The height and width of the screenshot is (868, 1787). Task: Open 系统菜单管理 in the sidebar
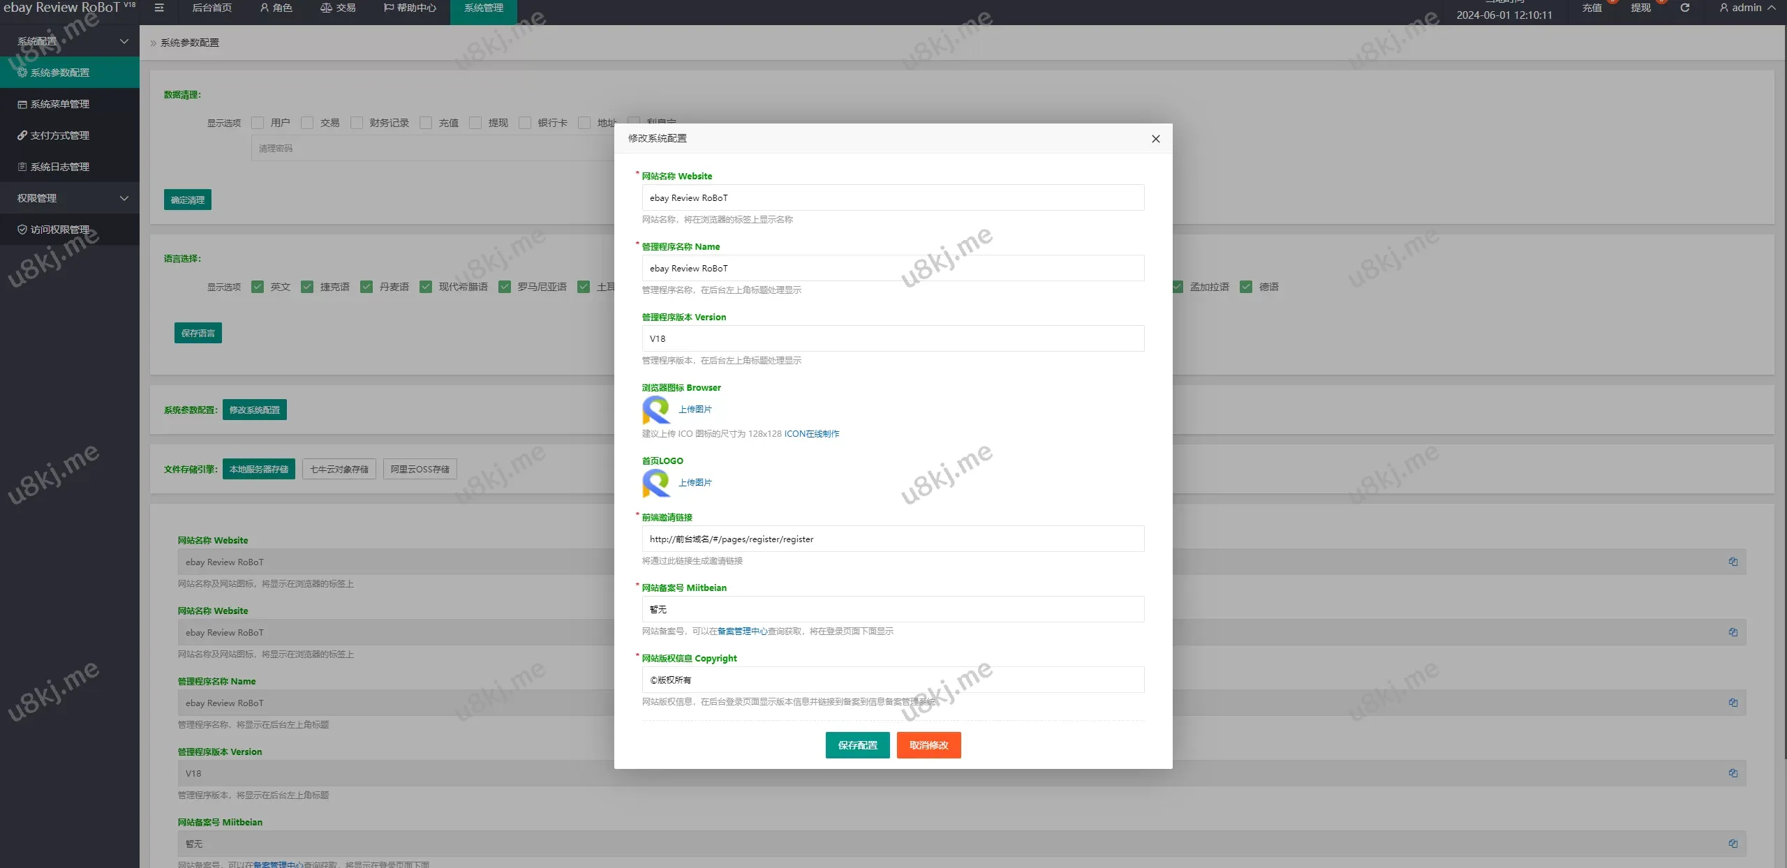point(60,104)
